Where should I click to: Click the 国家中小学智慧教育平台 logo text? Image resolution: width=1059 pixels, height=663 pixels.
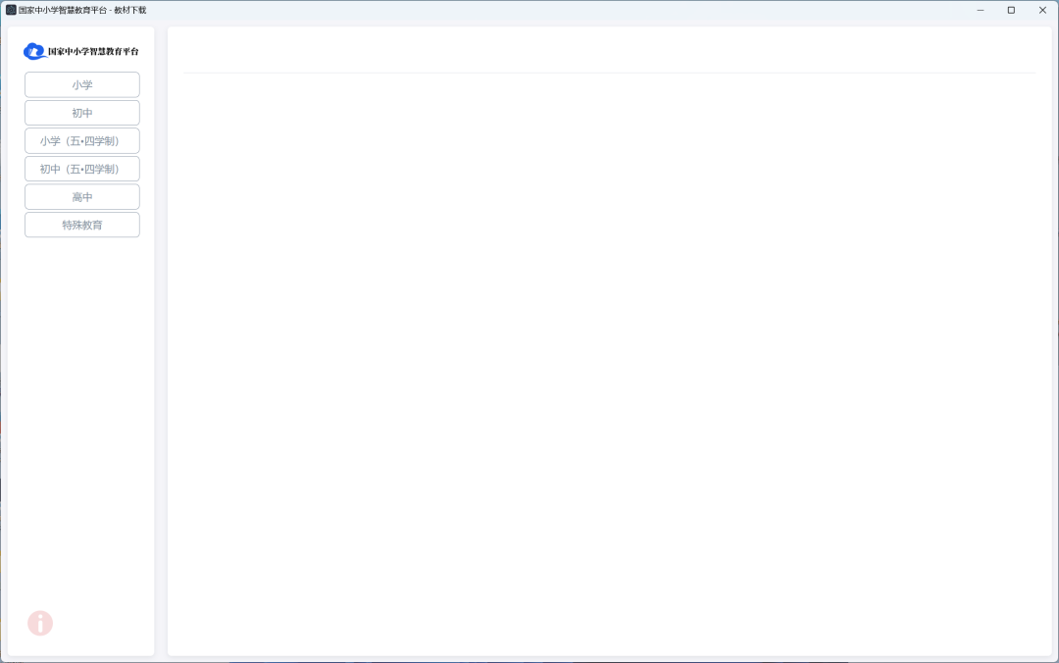click(x=93, y=51)
